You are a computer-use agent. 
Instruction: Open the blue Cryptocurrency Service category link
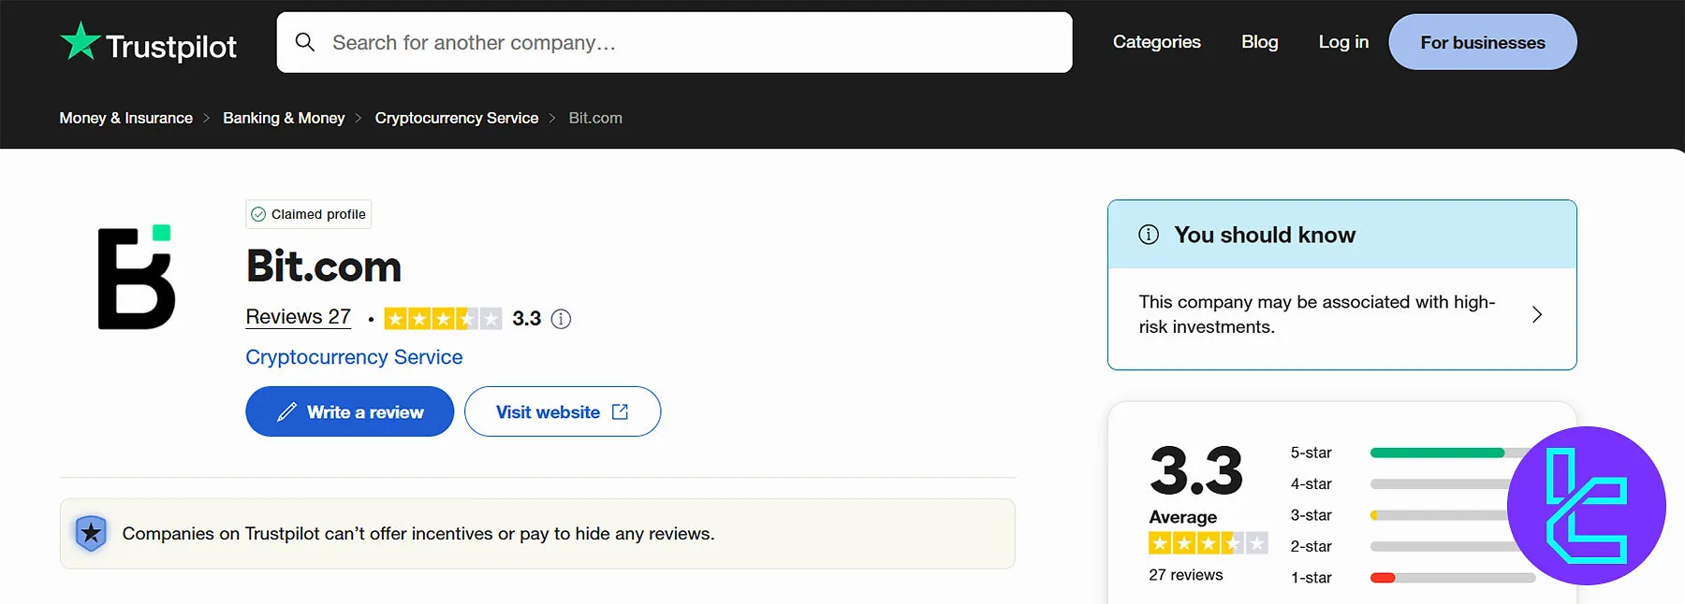point(354,357)
